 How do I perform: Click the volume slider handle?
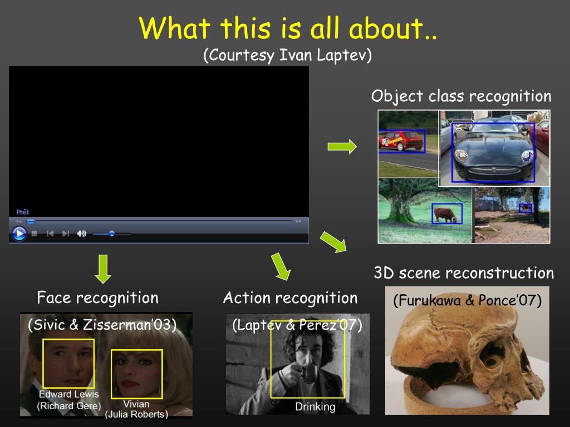point(112,234)
